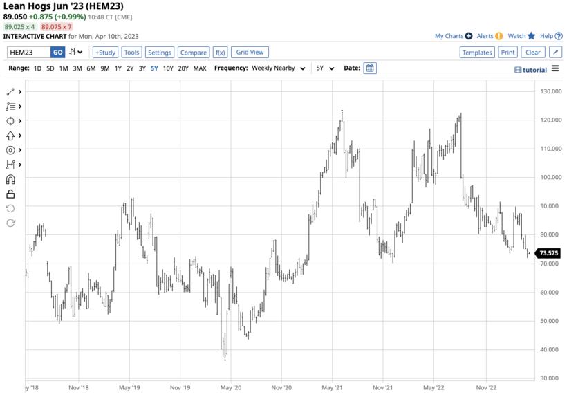Expand the measurement tool options arrow

pos(20,165)
